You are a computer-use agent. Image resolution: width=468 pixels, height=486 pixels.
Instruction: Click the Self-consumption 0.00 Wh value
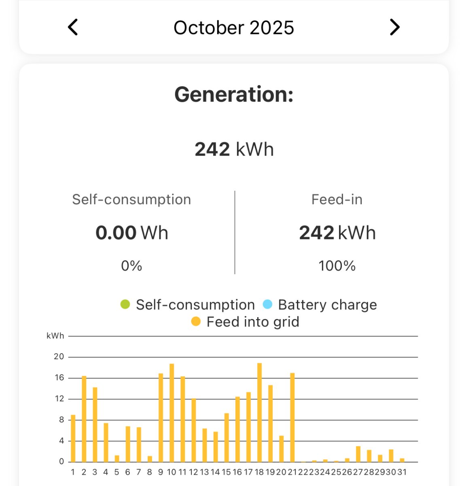(x=131, y=233)
